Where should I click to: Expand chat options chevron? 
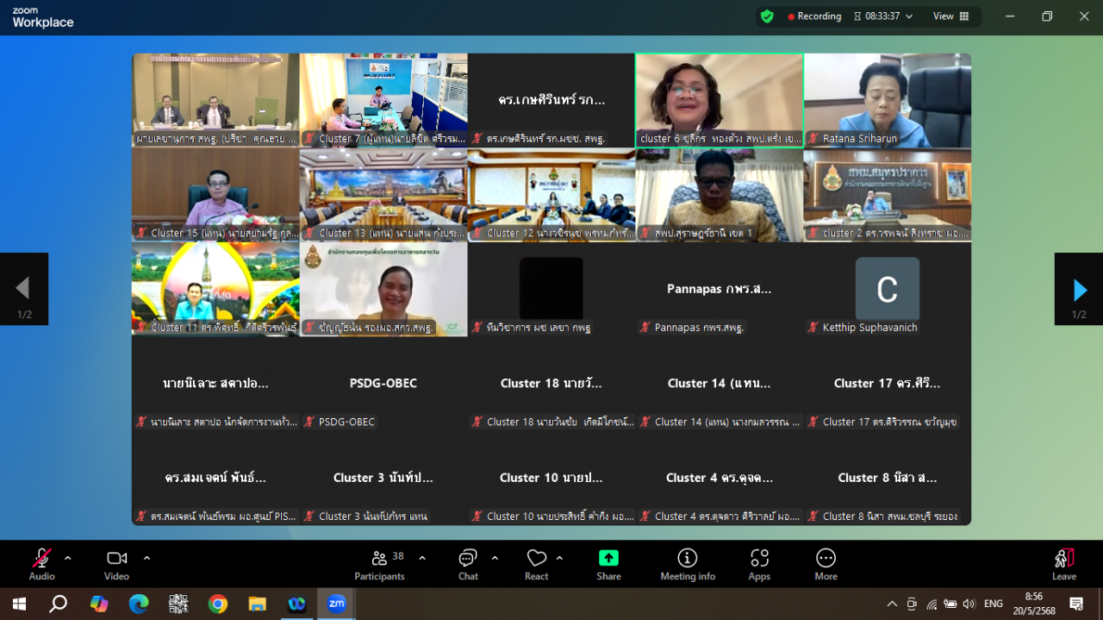tap(495, 557)
